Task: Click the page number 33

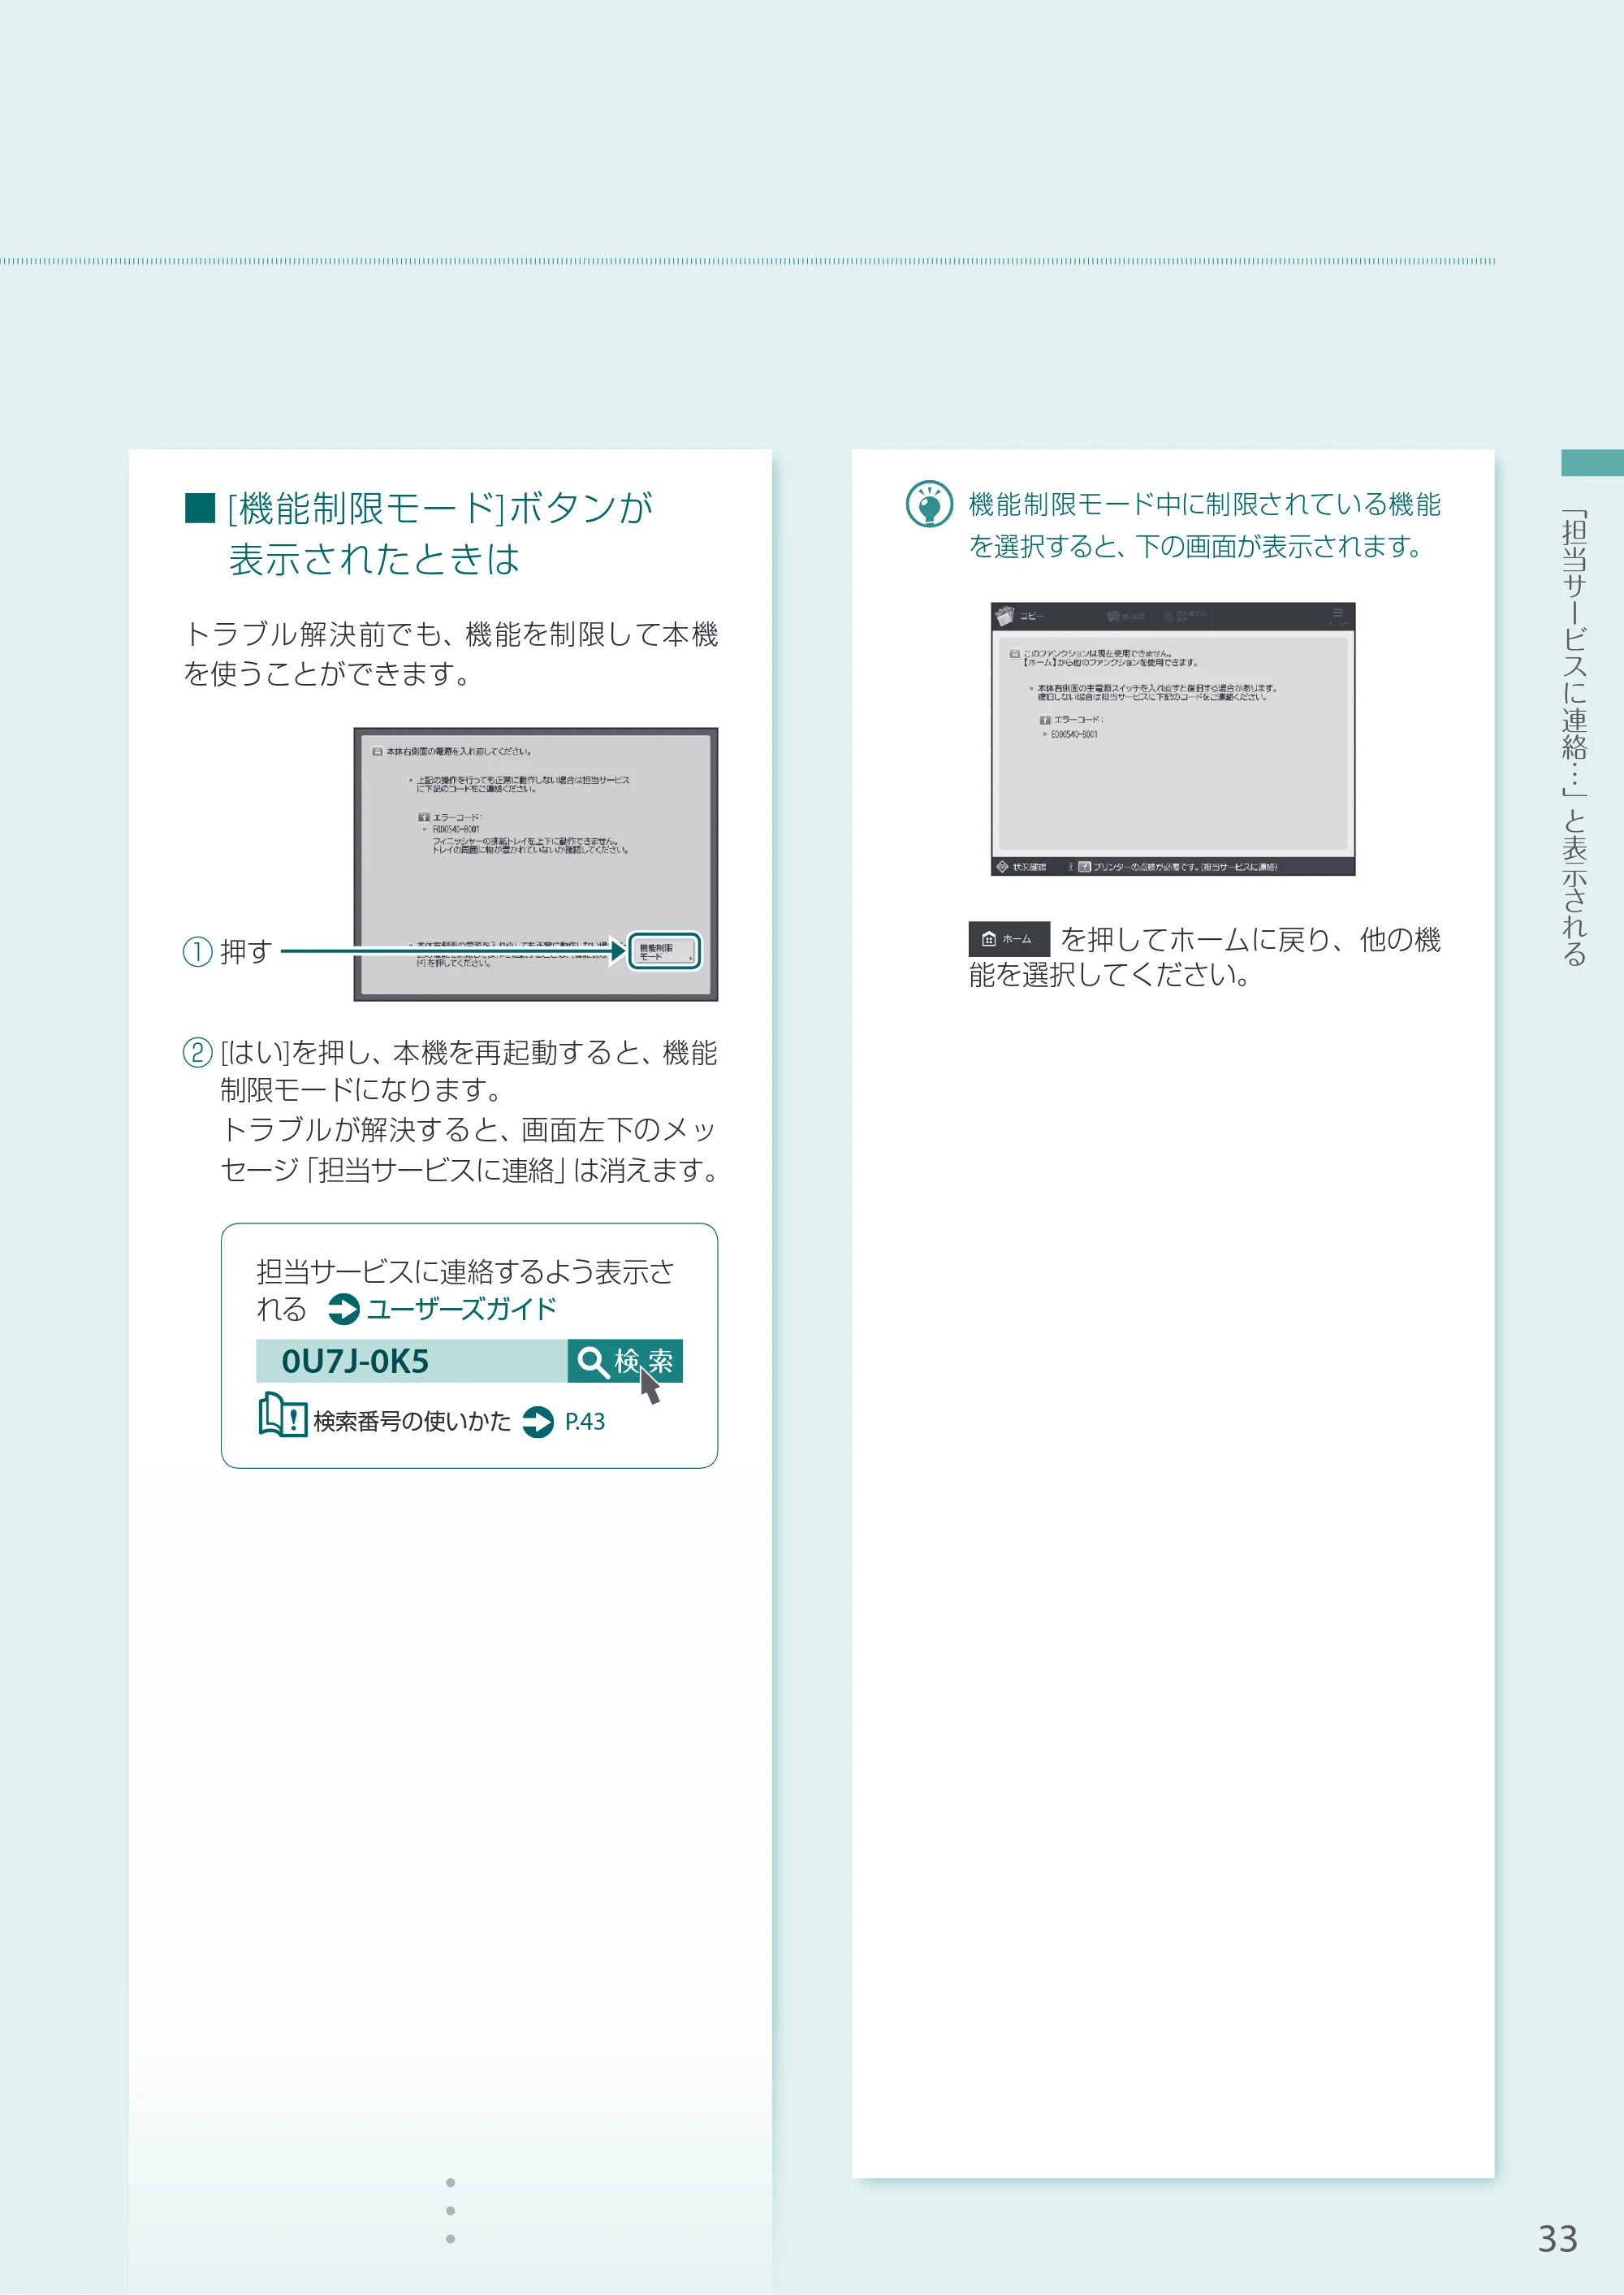Action: pyautogui.click(x=1557, y=2238)
